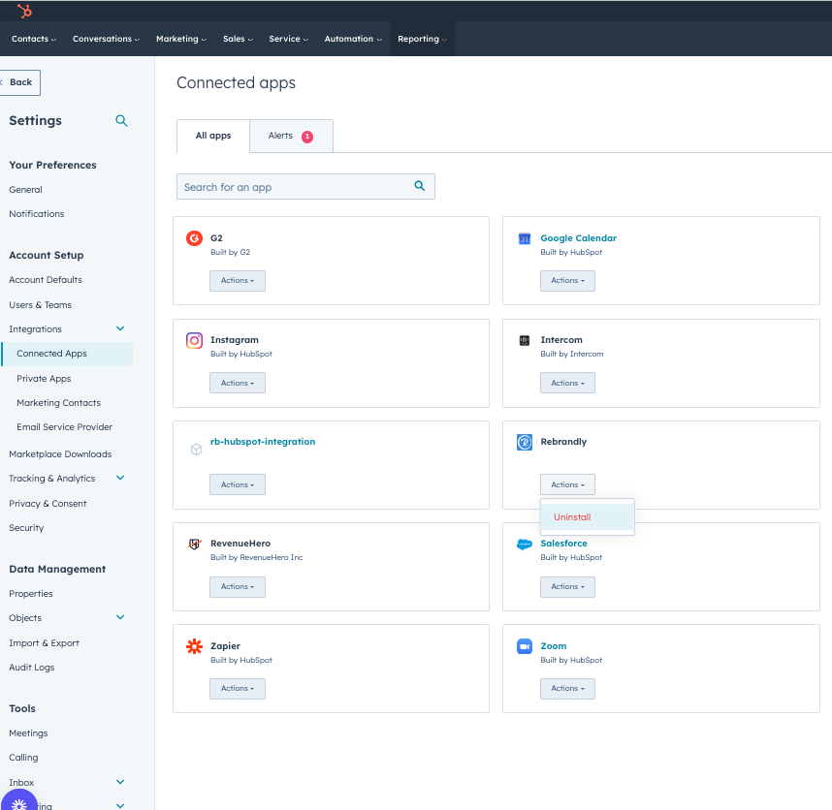Open Security settings
Image resolution: width=832 pixels, height=810 pixels.
point(26,528)
